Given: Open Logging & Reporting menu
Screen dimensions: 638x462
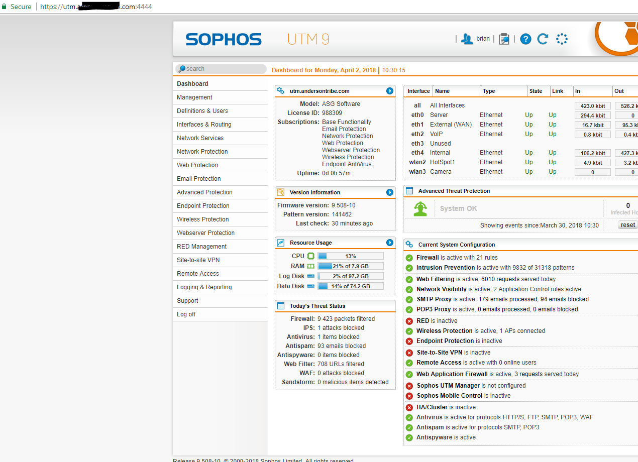Looking at the screenshot, I should pyautogui.click(x=220, y=287).
